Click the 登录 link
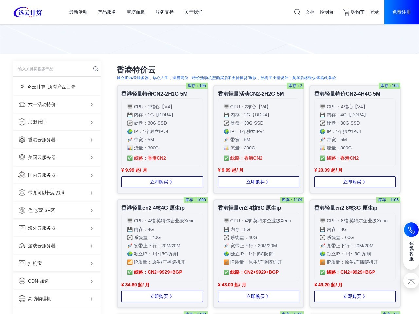Image resolution: width=419 pixels, height=314 pixels. point(374,12)
